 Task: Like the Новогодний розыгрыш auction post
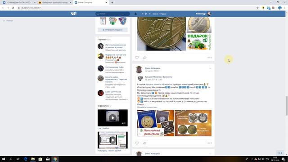tap(137, 143)
